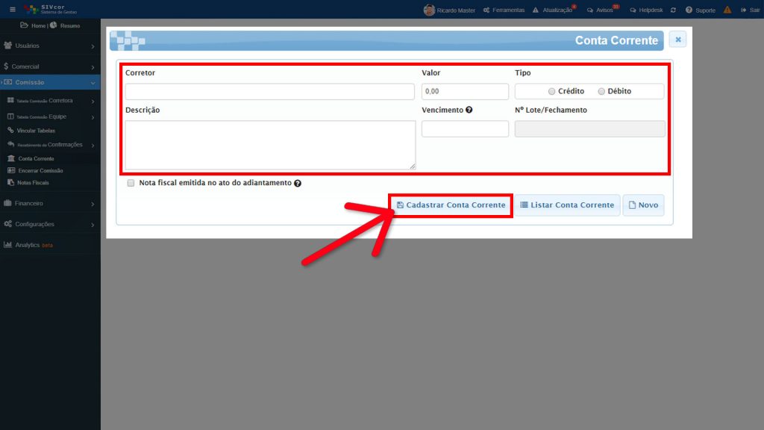
Task: Click the Nº Lote/Fechamento field
Action: click(x=589, y=128)
